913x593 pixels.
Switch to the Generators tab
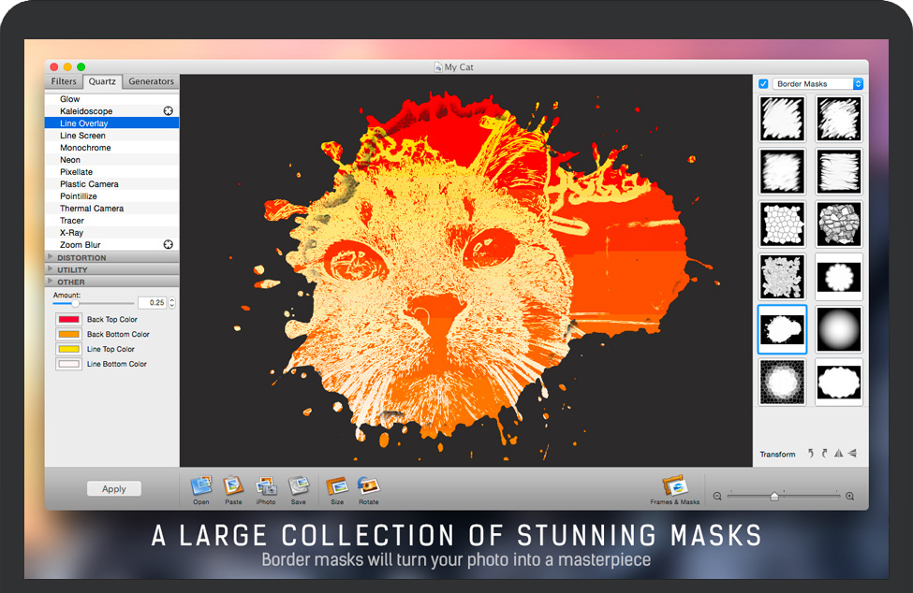[151, 81]
